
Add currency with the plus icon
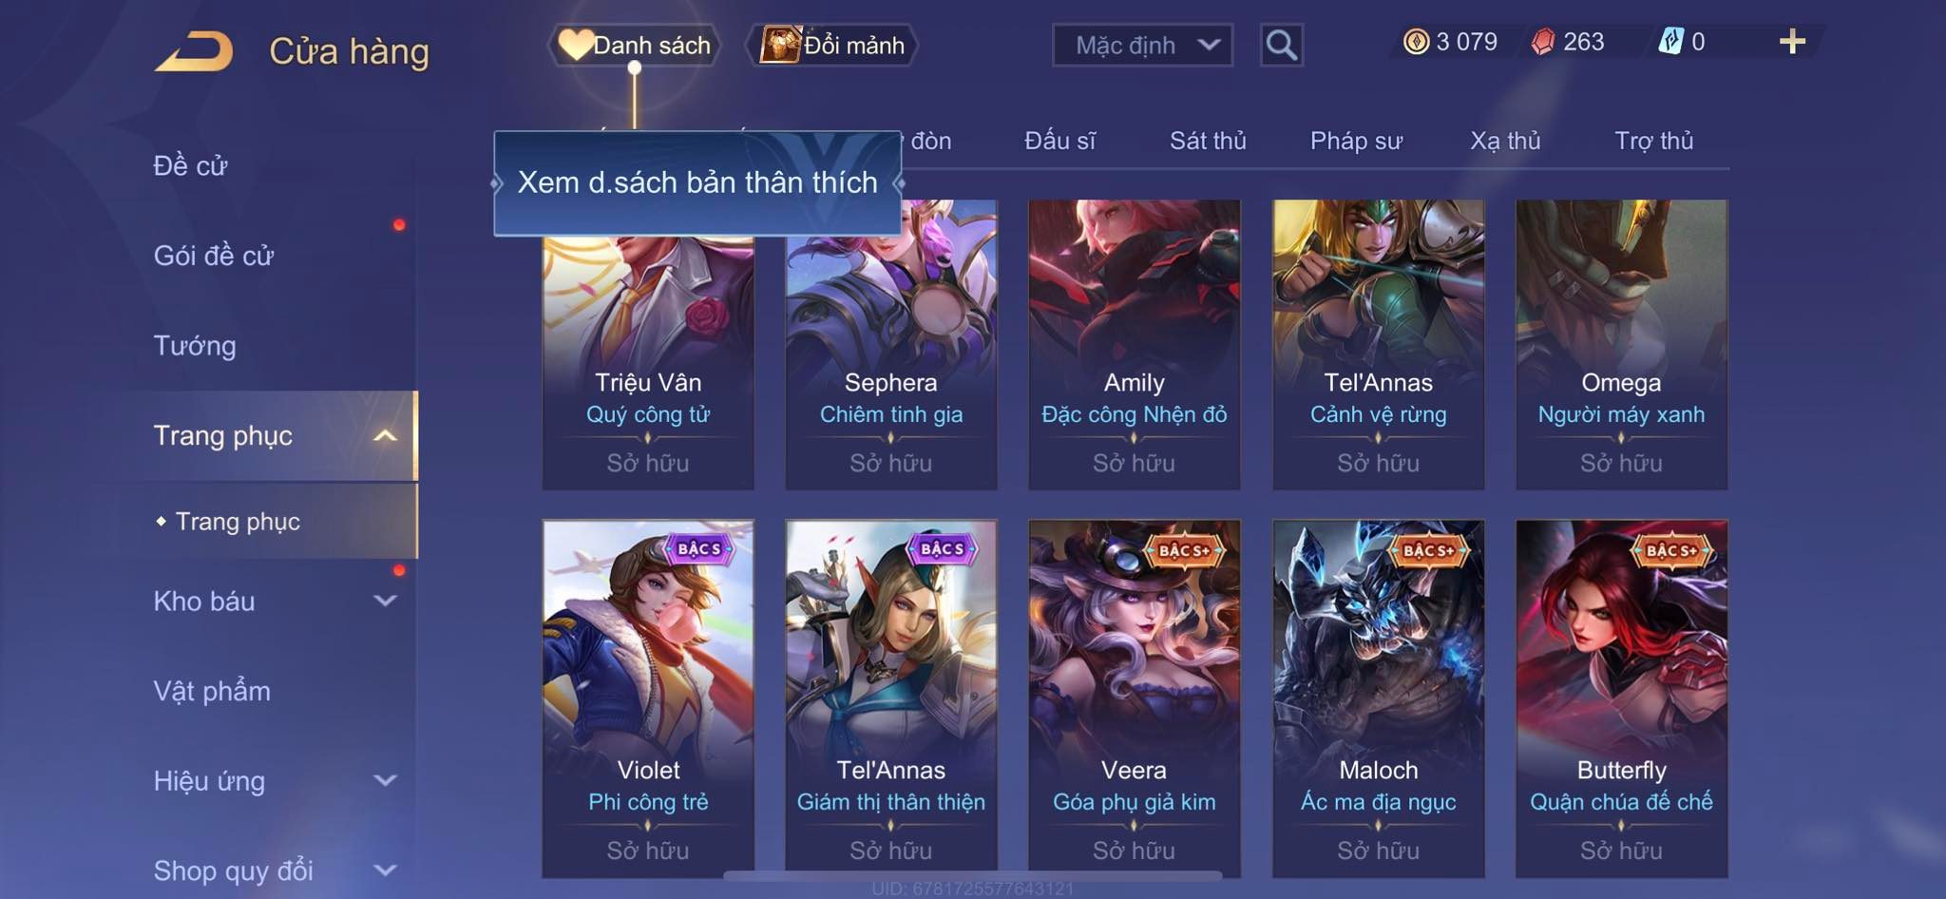click(1792, 42)
